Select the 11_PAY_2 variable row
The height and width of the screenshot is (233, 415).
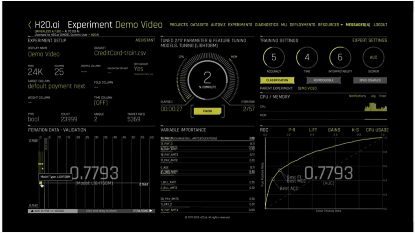(207, 204)
